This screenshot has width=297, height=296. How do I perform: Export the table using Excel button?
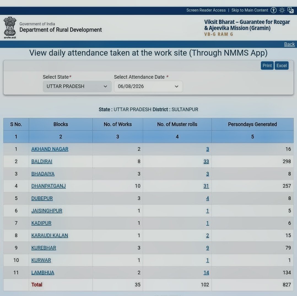(x=282, y=66)
